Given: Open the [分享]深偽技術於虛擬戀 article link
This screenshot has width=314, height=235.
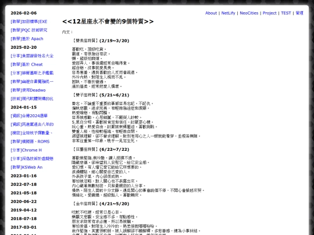Looking at the screenshot, I should pyautogui.click(x=32, y=159).
